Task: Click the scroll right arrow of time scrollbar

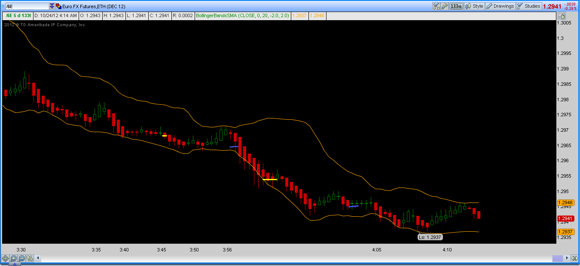Action: tap(566, 258)
